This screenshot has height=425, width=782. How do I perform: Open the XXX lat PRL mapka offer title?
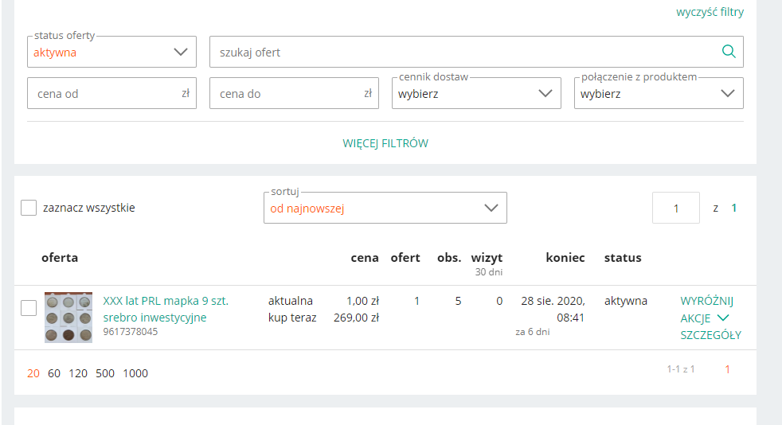[166, 309]
